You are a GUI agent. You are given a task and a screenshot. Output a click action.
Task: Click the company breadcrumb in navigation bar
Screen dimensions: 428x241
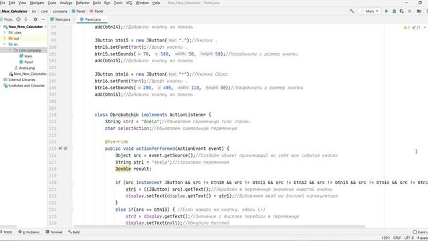point(60,11)
